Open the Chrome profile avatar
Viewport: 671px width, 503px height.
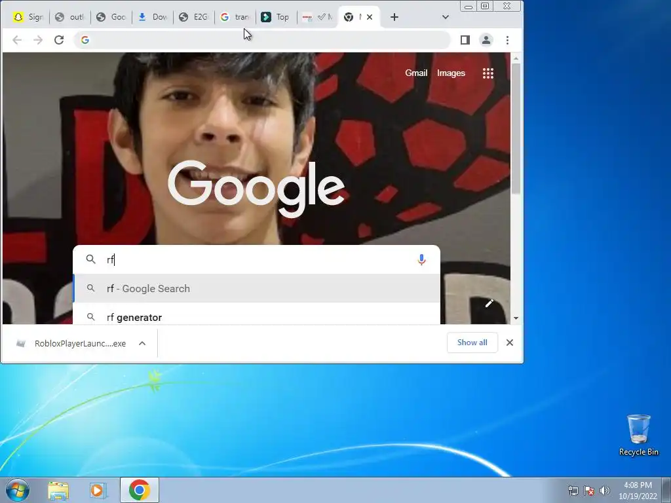pyautogui.click(x=486, y=40)
